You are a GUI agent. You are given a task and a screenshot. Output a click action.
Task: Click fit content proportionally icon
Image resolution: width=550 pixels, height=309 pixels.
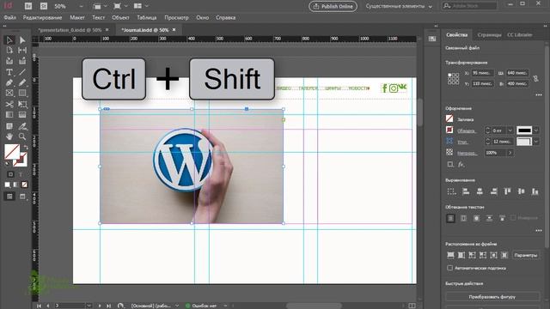click(461, 255)
